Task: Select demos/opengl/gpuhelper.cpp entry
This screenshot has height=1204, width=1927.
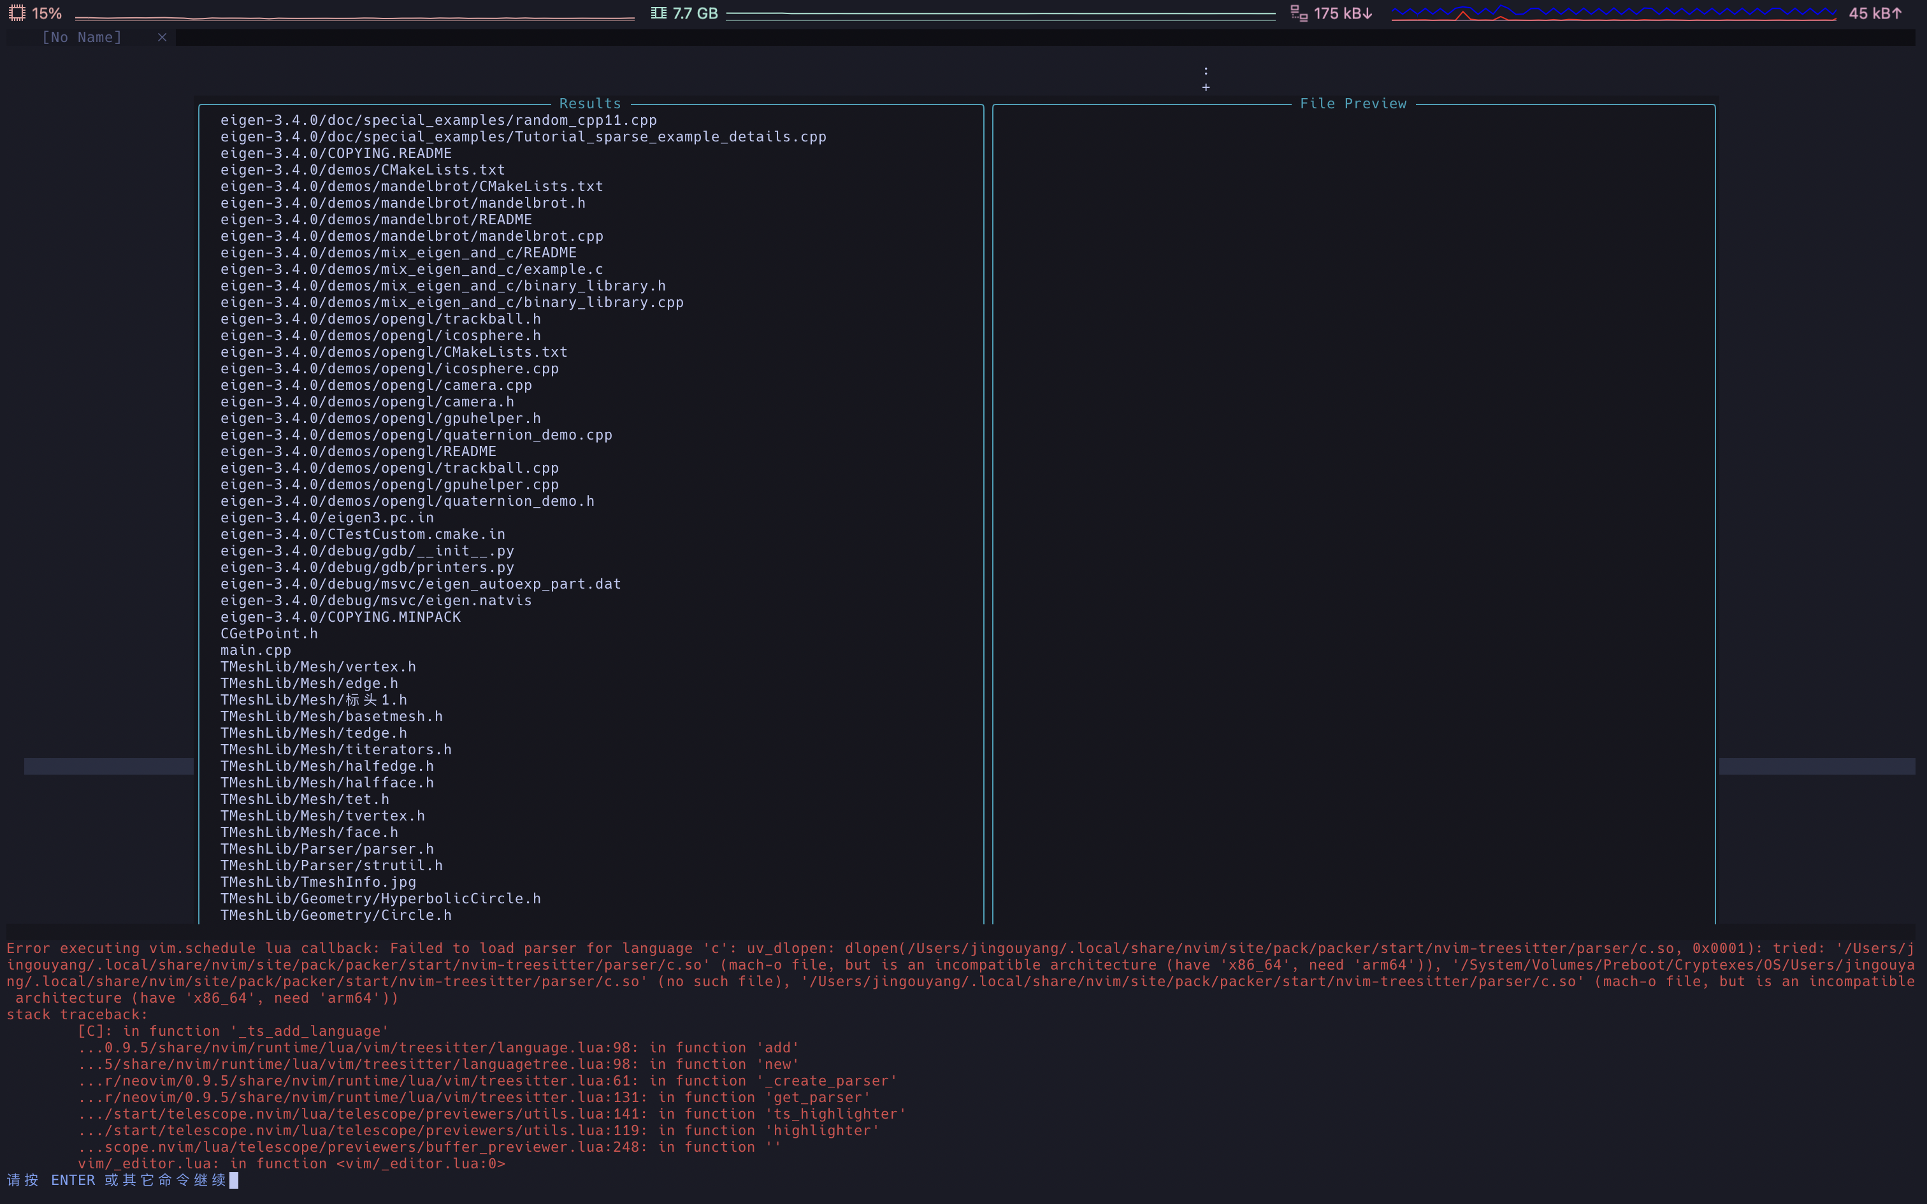Action: (x=389, y=485)
